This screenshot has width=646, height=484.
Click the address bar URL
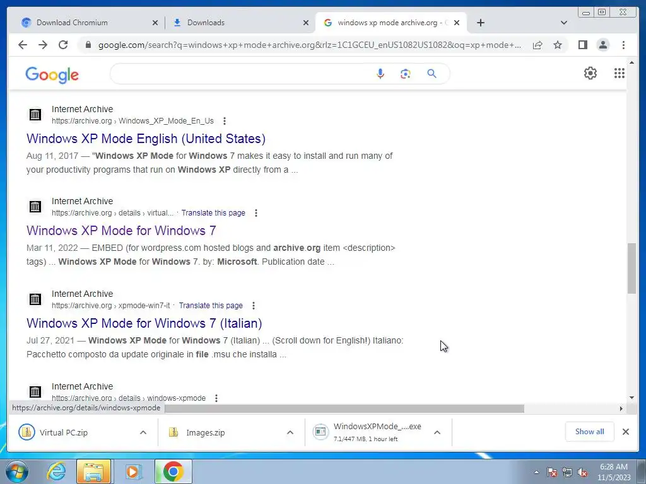click(310, 45)
